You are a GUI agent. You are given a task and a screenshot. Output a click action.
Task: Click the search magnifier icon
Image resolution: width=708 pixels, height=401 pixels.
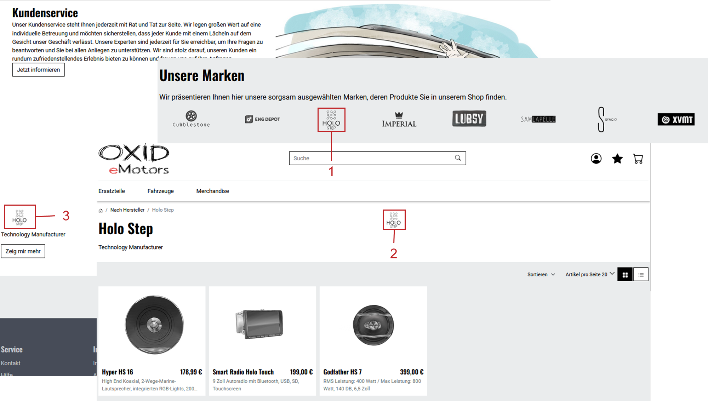(x=458, y=158)
